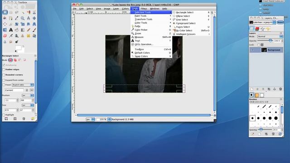
Task: Open the Filters menu
Action: pyautogui.click(x=144, y=9)
